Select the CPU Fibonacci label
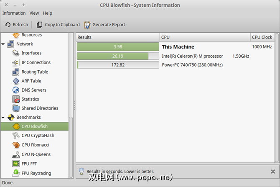The height and width of the screenshot is (187, 280). pos(36,145)
